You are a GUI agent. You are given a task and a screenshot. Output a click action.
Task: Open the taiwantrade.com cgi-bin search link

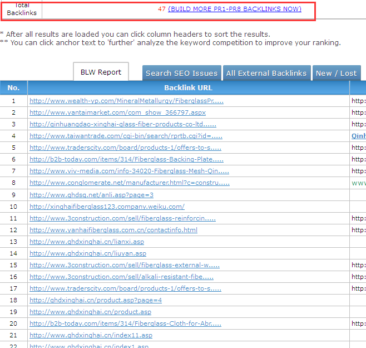coord(126,136)
